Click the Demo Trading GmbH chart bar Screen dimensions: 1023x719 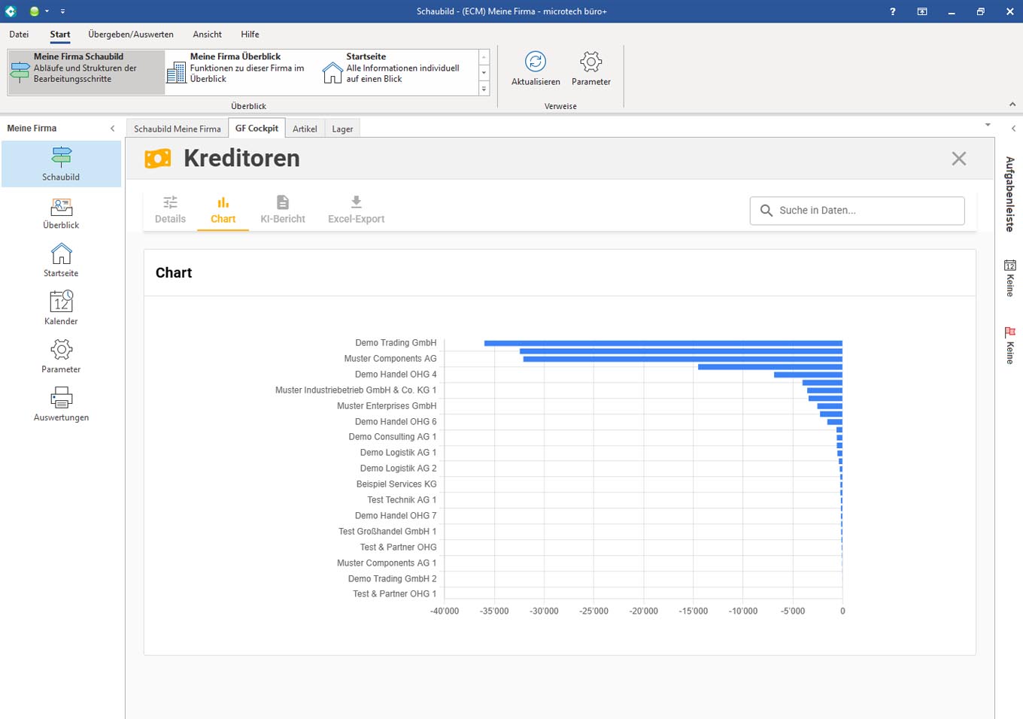662,343
